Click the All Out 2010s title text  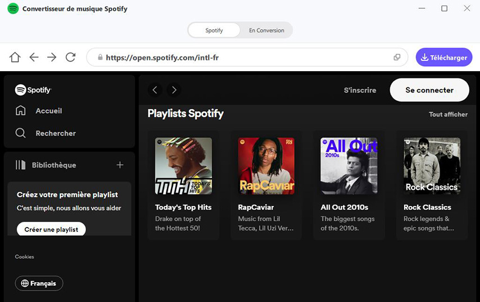[x=344, y=207]
